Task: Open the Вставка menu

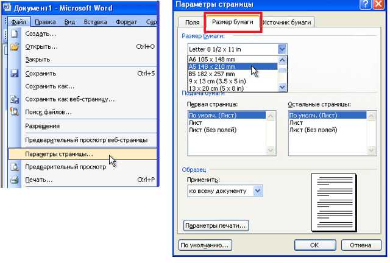Action: [96, 22]
